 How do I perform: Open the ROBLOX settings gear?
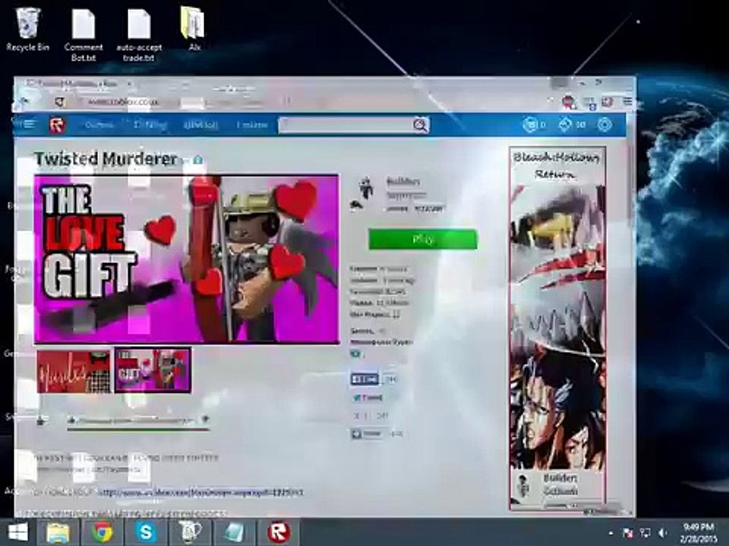[x=604, y=124]
